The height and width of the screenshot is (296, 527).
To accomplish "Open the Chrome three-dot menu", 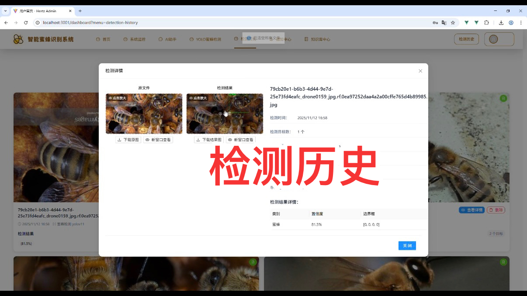I will (x=521, y=22).
